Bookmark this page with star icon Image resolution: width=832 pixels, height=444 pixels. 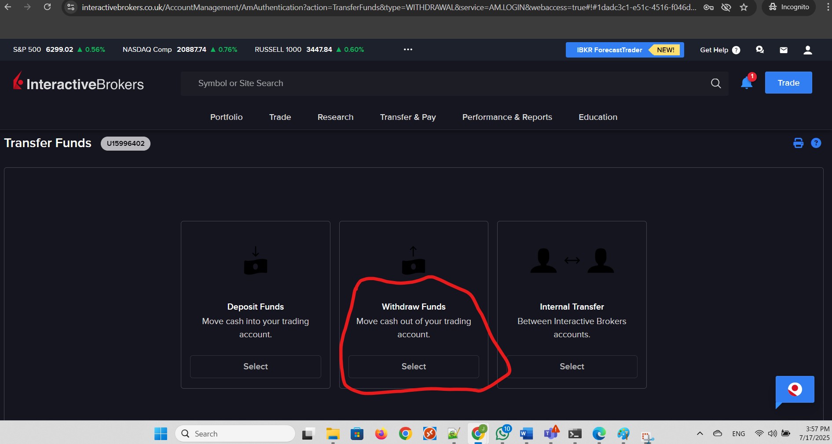point(744,7)
